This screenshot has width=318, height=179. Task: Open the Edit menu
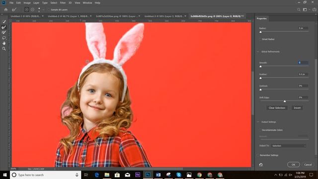pyautogui.click(x=18, y=3)
